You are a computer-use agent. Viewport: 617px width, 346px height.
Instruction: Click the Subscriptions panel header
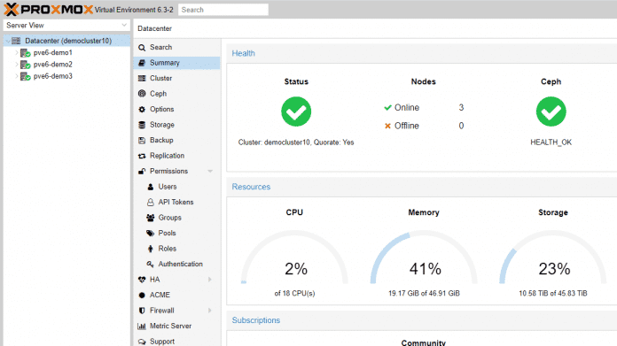[422, 320]
